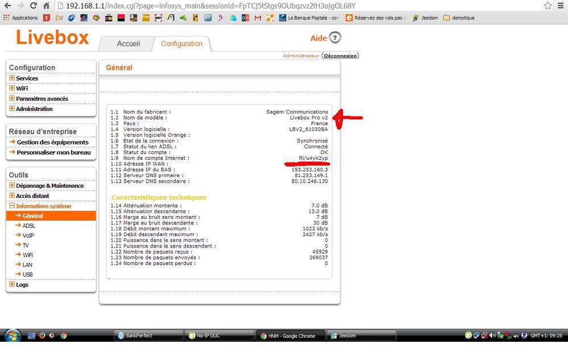Click secondary DNS 80.10.246.130
The image size is (568, 356).
click(x=310, y=181)
